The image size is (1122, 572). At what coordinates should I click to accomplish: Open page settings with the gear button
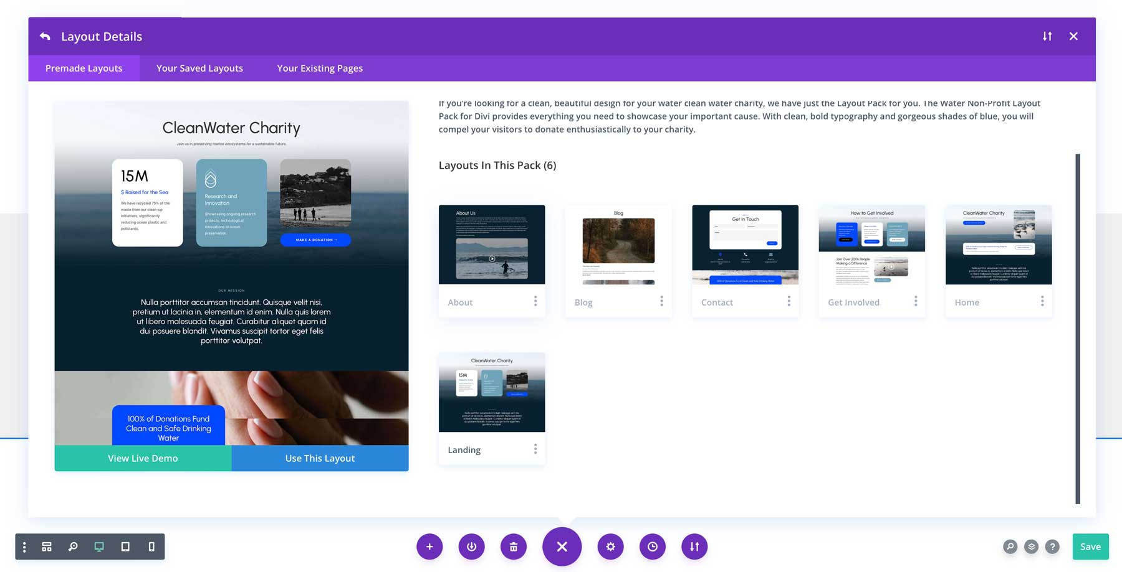coord(610,546)
